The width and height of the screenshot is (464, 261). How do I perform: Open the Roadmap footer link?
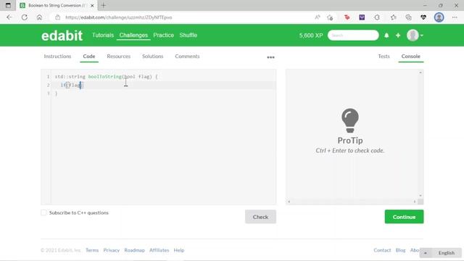(134, 250)
